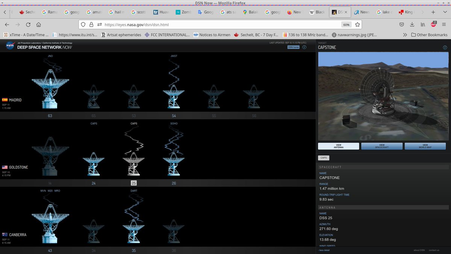Screen dimensions: 451x254
Task: Select Madrid antenna dish 54 tracking JWST
Action: click(174, 96)
